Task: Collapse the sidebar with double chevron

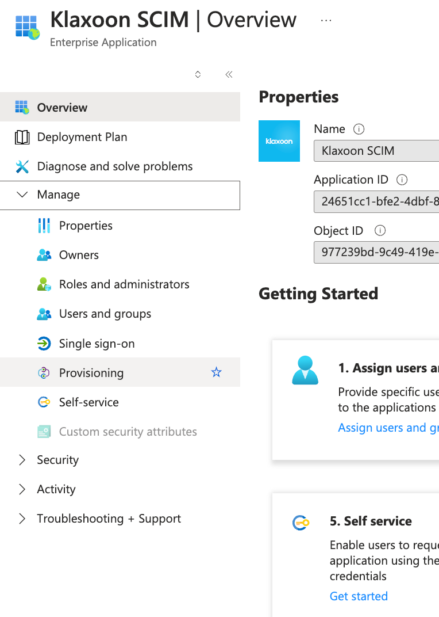Action: click(x=229, y=74)
